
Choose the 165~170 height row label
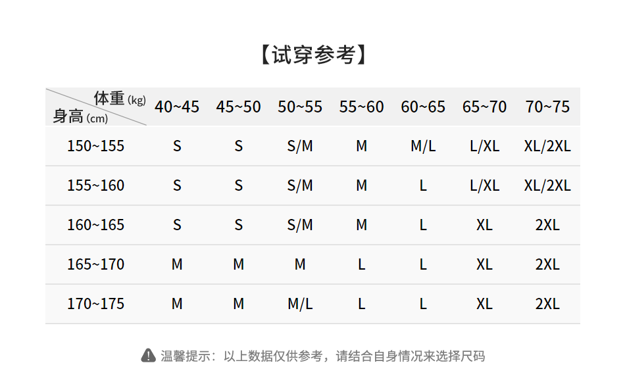coord(95,264)
